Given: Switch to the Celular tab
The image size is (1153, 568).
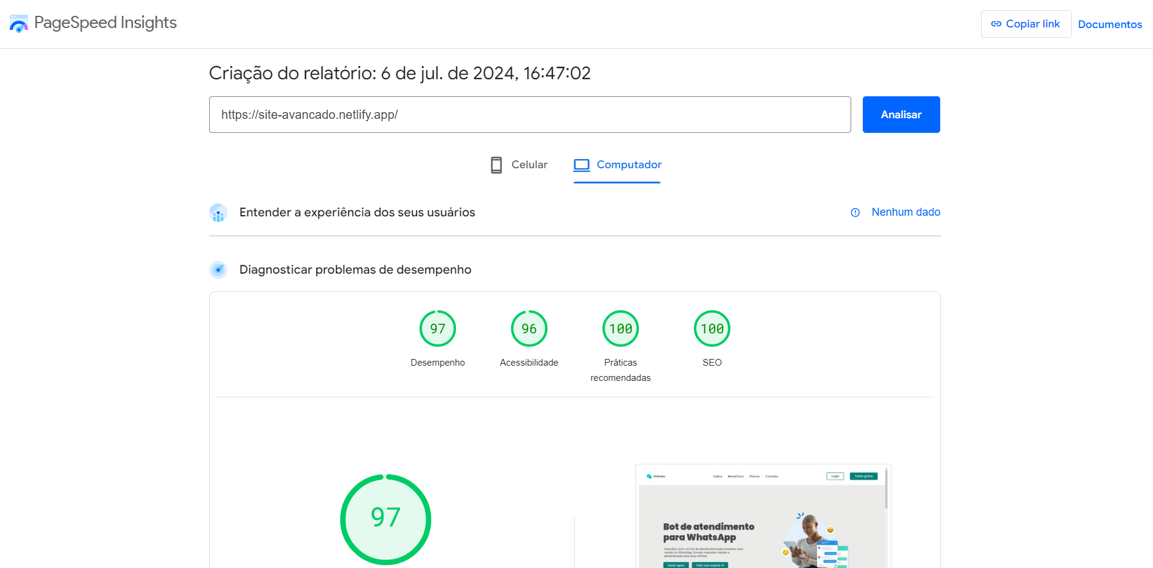Looking at the screenshot, I should click(x=529, y=165).
